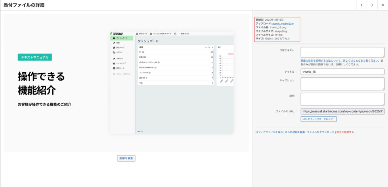This screenshot has height=187, width=388.
Task: Go to the previous attachment with the left arrow
Action: click(x=361, y=5)
